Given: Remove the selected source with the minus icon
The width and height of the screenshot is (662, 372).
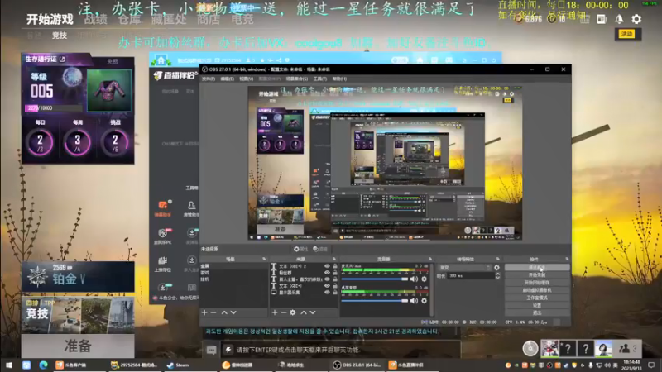Looking at the screenshot, I should click(x=284, y=312).
